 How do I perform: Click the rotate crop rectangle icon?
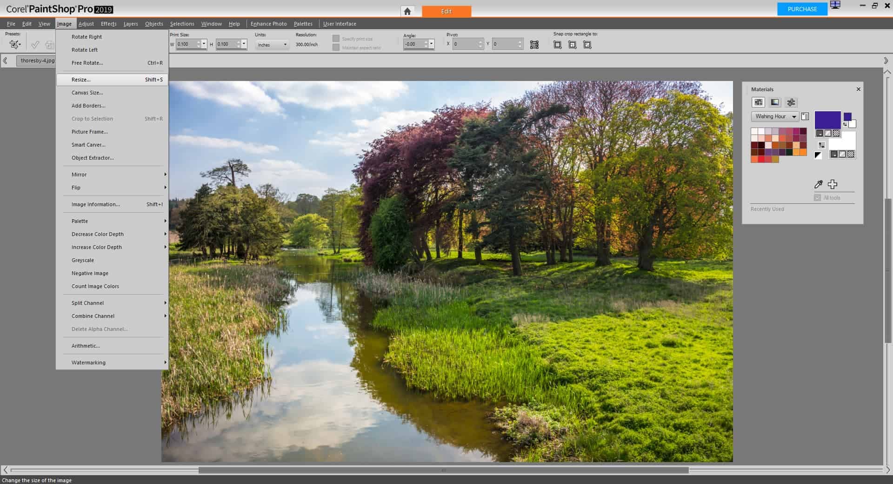(x=534, y=44)
